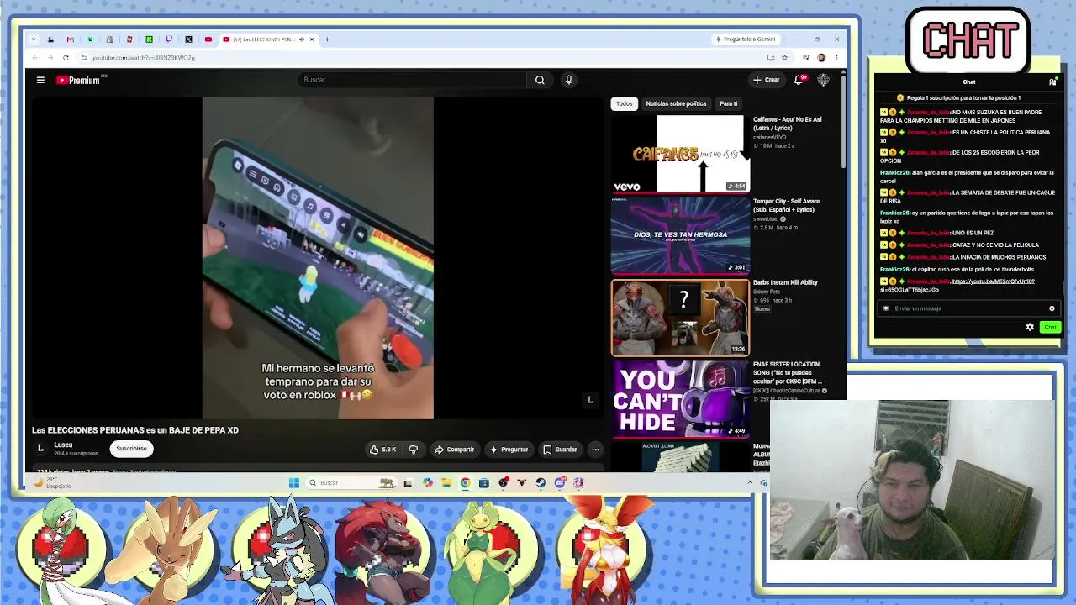
Task: View site information next to the URL
Action: coord(84,57)
